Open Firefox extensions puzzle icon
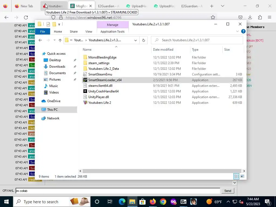The height and width of the screenshot is (207, 276). point(260,17)
